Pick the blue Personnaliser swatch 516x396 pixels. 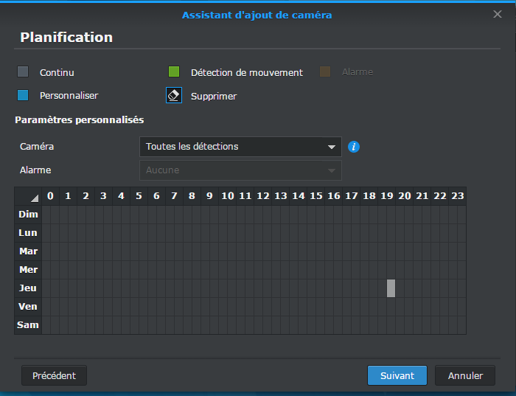click(x=24, y=95)
